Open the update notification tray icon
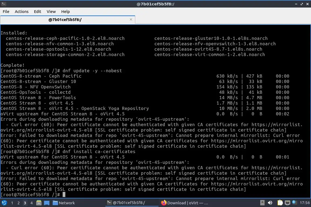This screenshot has height=207, width=311. click(294, 202)
